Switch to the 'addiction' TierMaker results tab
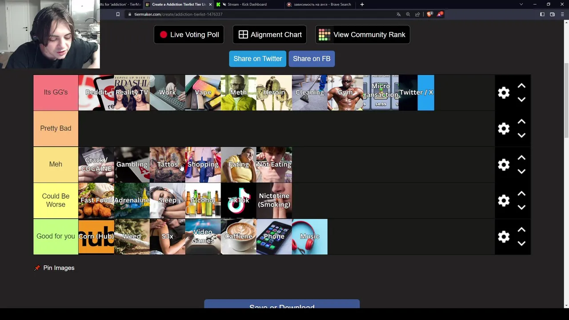 point(120,4)
